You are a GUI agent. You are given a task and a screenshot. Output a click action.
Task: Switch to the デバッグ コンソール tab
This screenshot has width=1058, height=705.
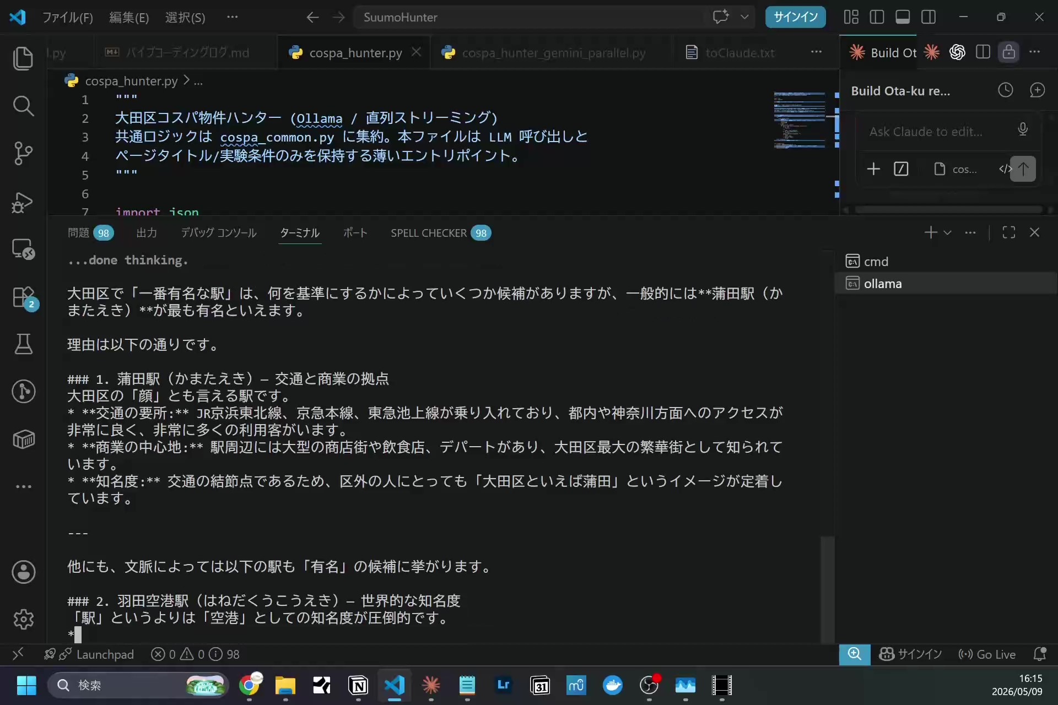tap(219, 233)
